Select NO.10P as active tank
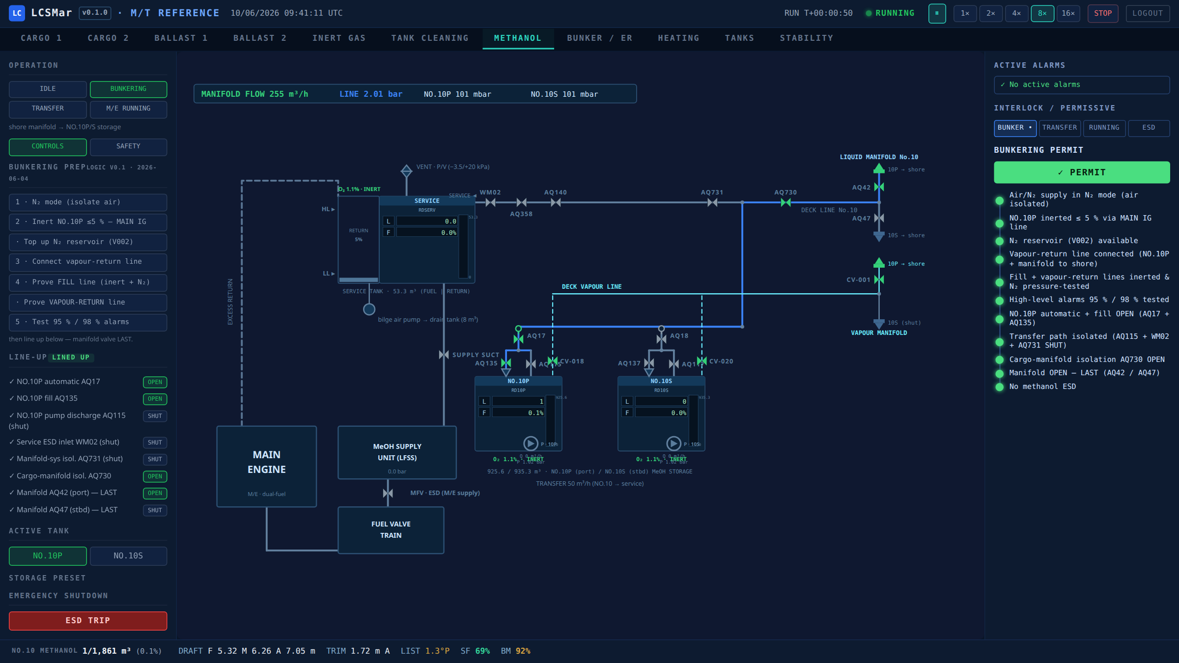Screen dimensions: 1179x663 click(x=48, y=555)
